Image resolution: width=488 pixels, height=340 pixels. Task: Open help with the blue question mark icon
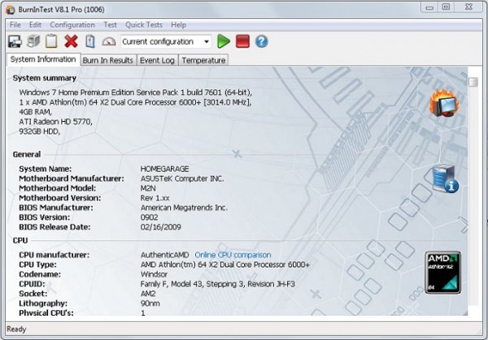[x=261, y=41]
